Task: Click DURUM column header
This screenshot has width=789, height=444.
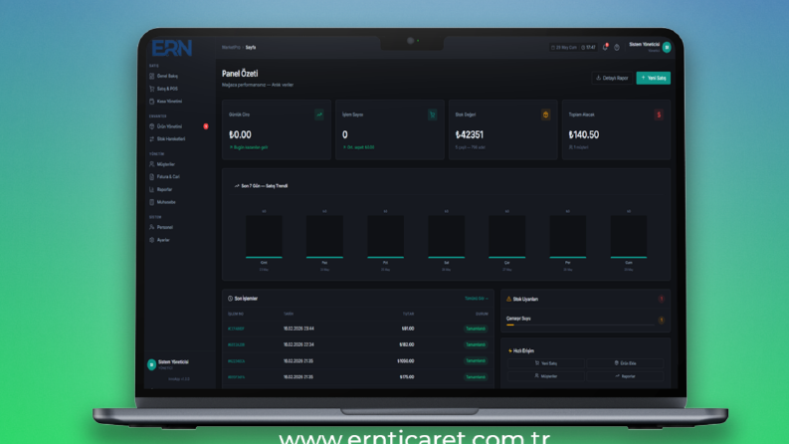Action: (482, 315)
